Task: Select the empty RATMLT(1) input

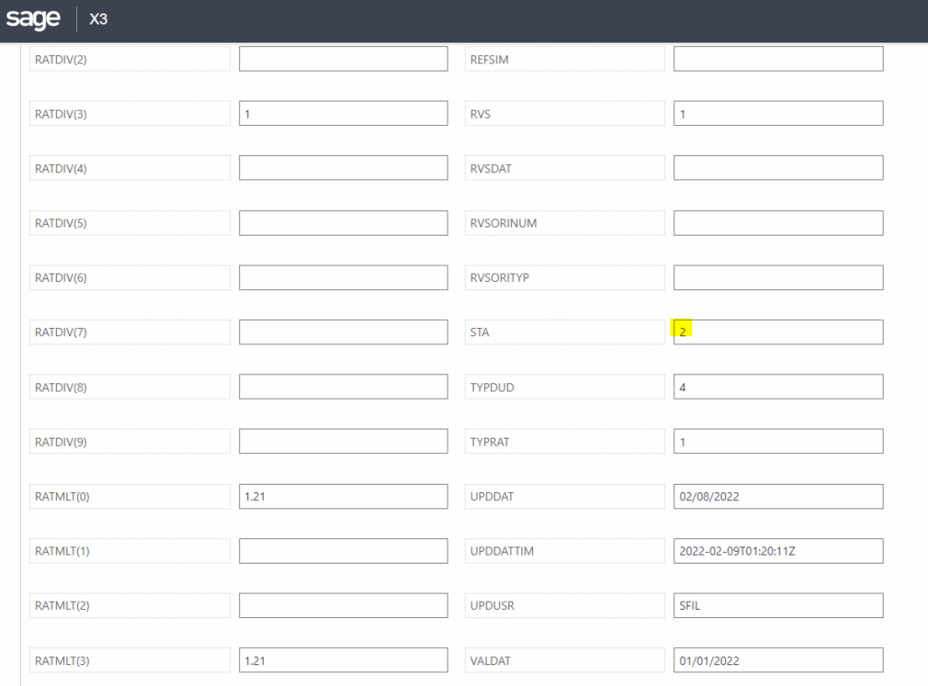Action: click(x=343, y=550)
